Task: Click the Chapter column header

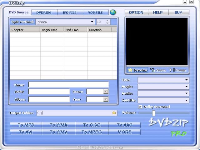Action: pos(25,30)
